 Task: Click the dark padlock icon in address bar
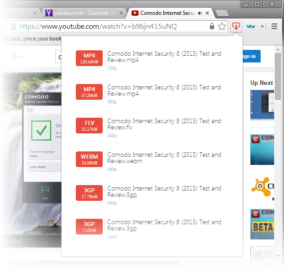point(212,27)
